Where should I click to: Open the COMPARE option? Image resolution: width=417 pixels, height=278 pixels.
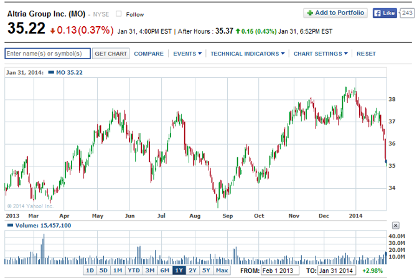click(149, 54)
